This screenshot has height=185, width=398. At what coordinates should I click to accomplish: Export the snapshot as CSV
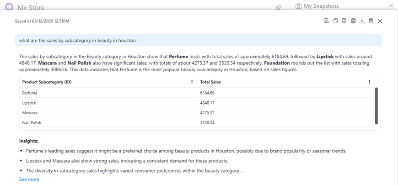[x=344, y=21]
